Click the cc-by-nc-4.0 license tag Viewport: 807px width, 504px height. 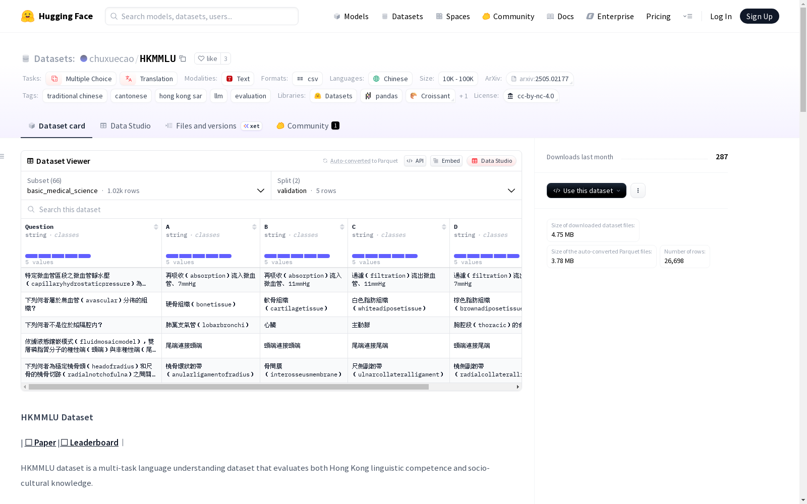click(x=531, y=96)
